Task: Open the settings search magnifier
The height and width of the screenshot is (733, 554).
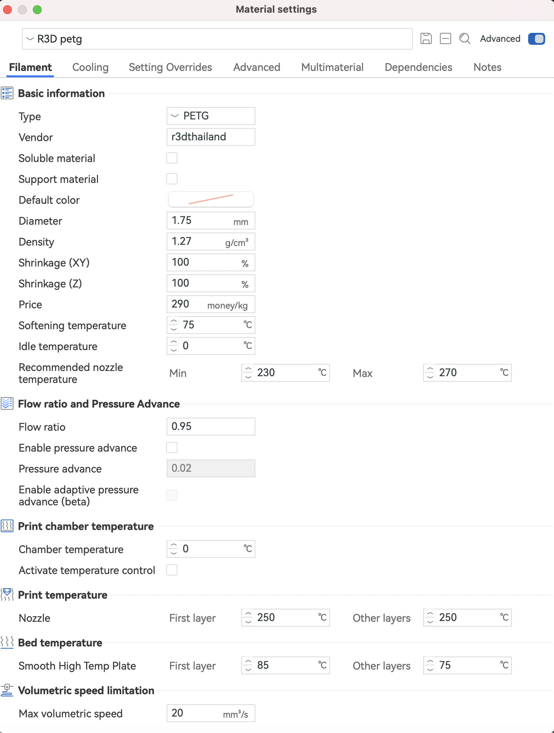Action: [x=465, y=39]
